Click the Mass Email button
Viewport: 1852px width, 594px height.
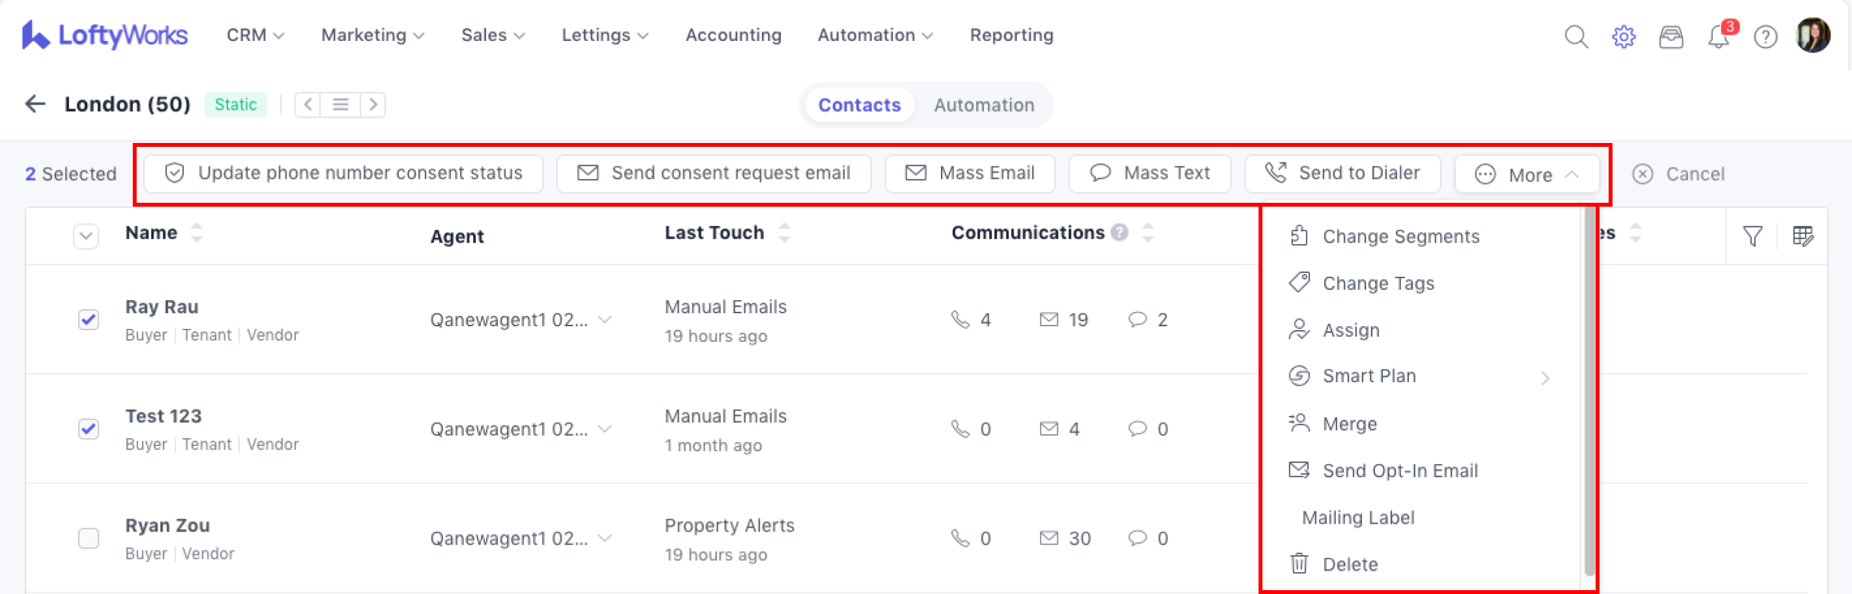970,173
